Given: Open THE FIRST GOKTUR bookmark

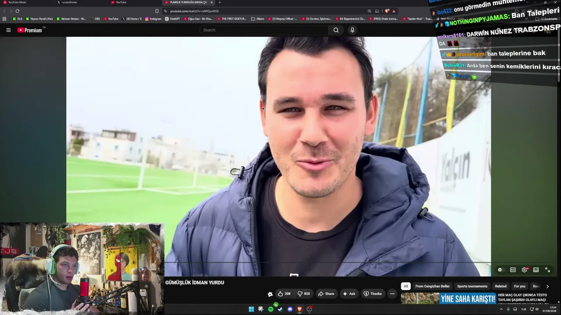Looking at the screenshot, I should [x=232, y=19].
